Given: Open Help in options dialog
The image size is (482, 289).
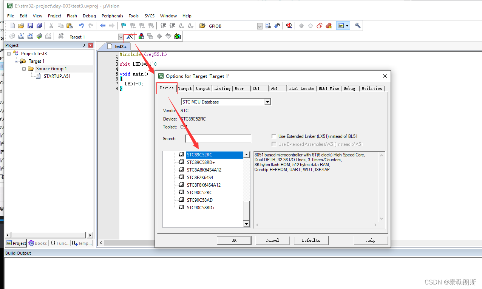Looking at the screenshot, I should tap(371, 240).
